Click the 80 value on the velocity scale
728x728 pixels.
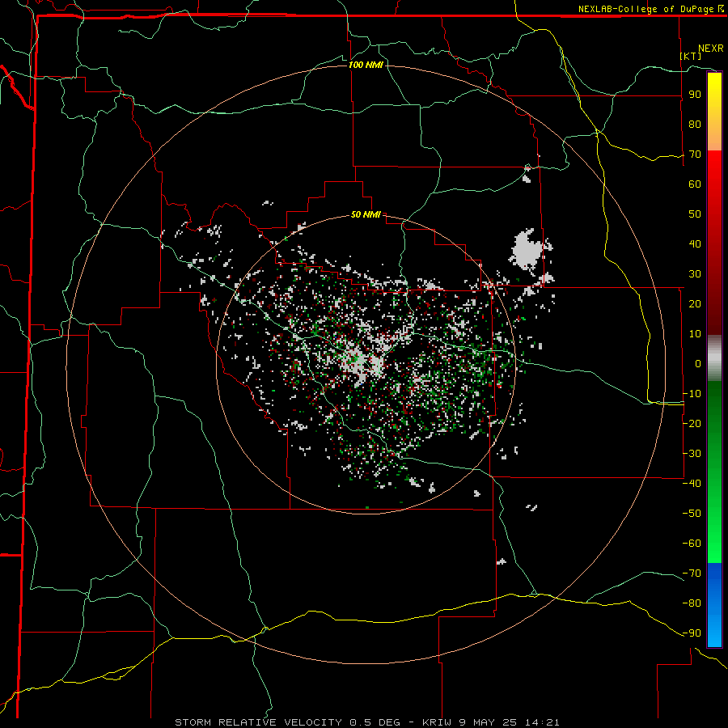[695, 125]
